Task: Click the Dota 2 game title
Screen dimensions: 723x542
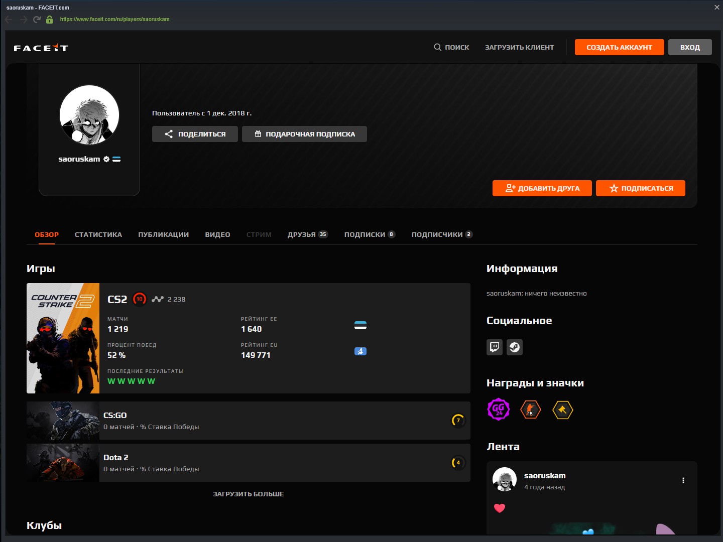Action: click(116, 458)
